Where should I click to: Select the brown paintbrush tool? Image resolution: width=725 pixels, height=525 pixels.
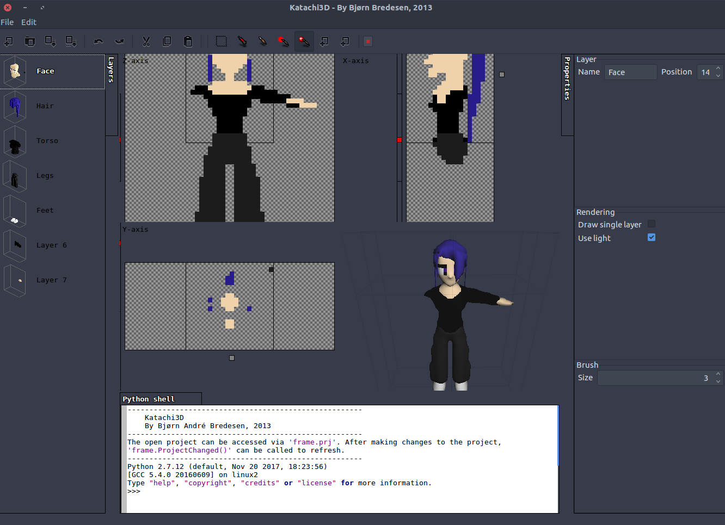click(263, 41)
